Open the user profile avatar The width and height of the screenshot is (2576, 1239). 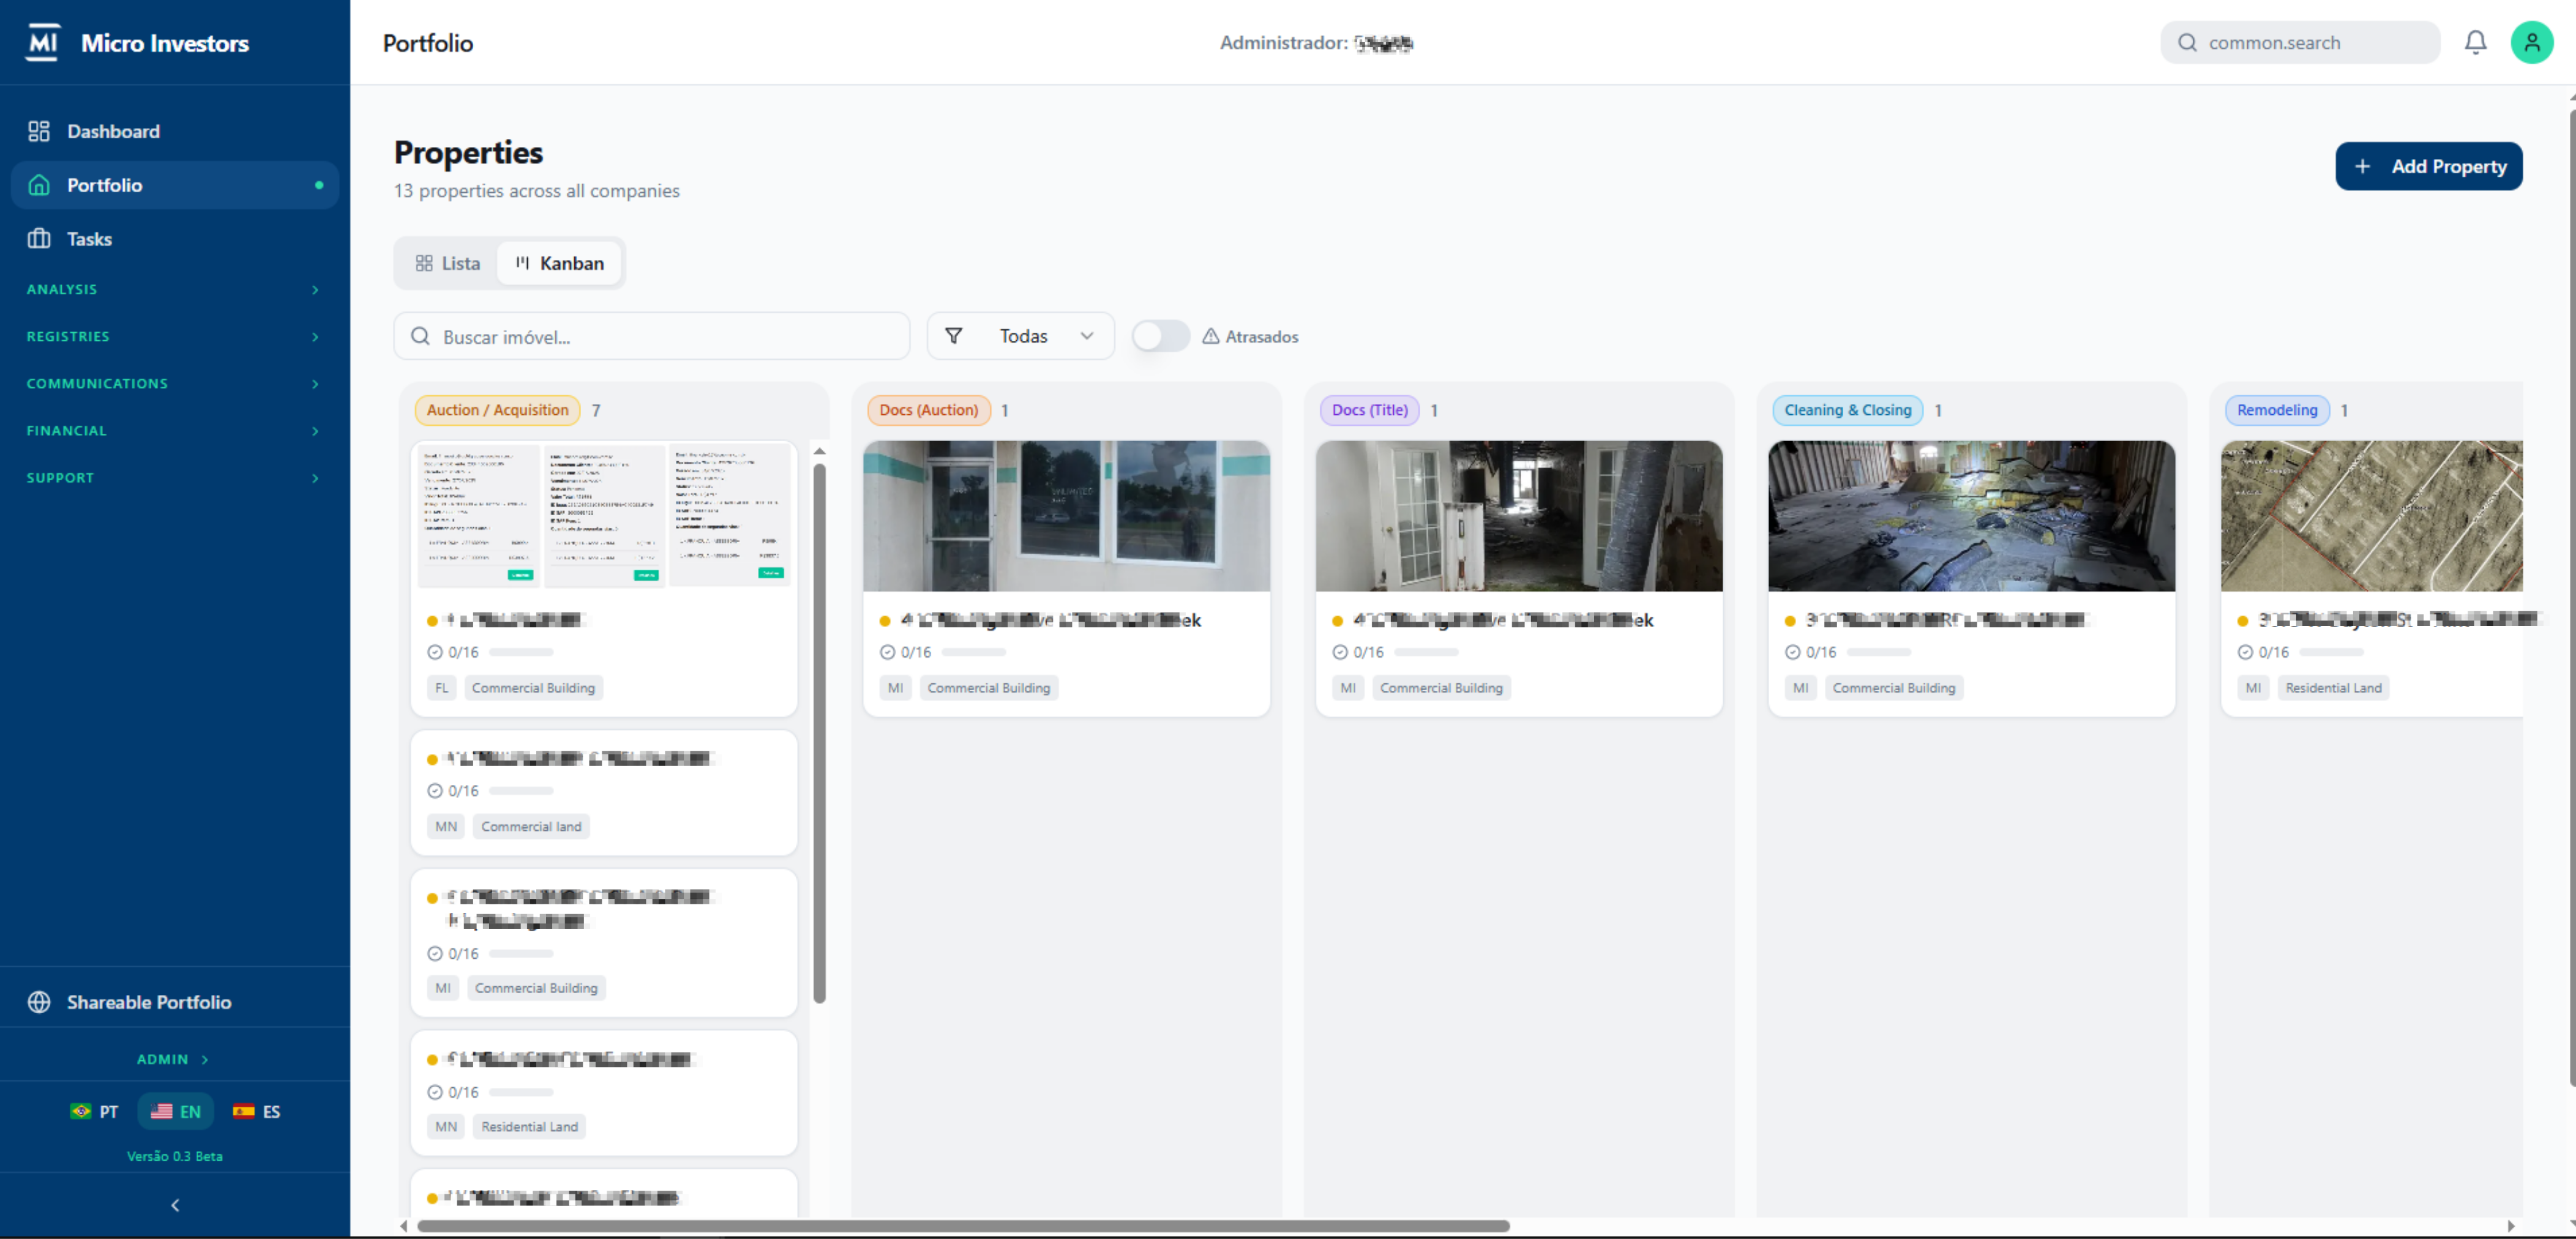click(x=2531, y=42)
